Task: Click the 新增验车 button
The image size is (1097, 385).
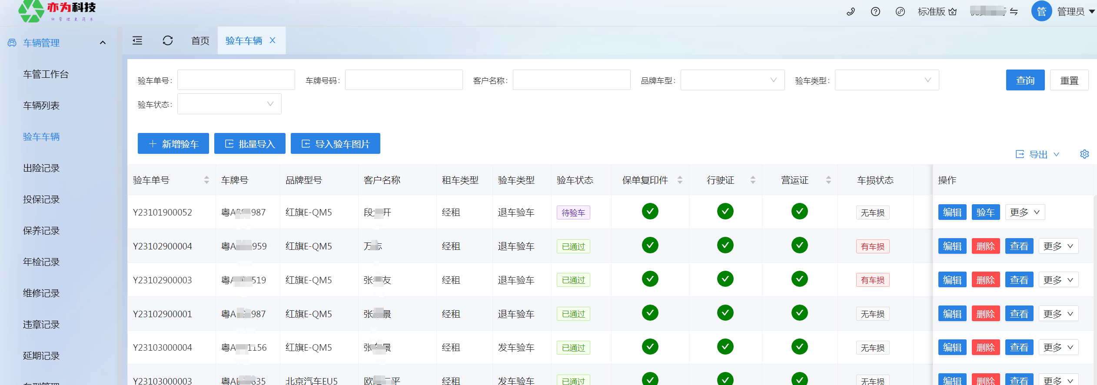Action: 173,144
